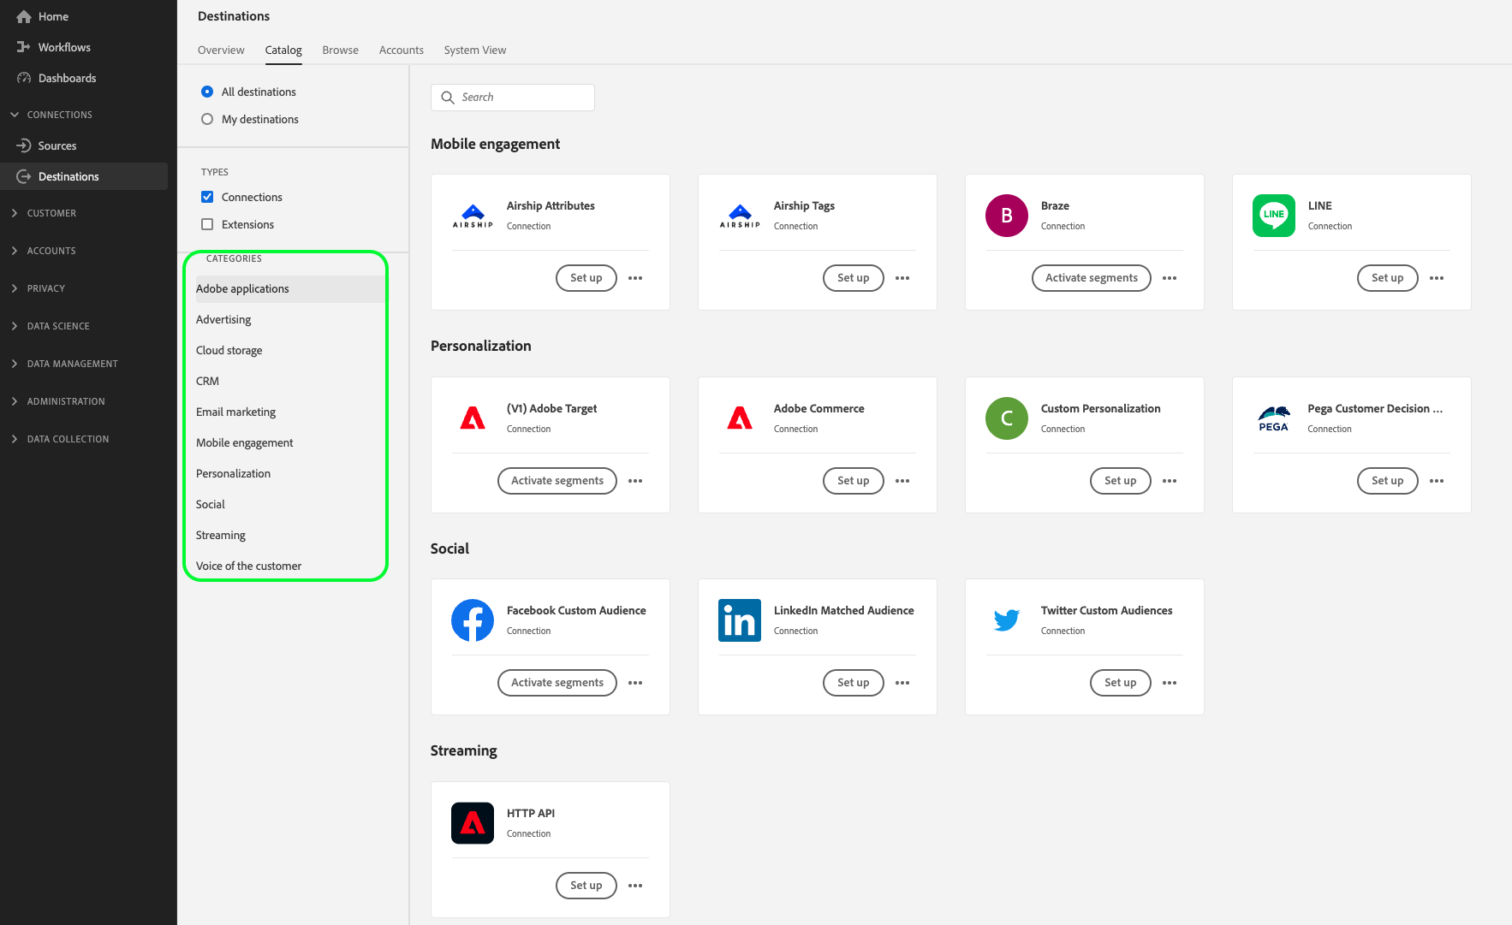This screenshot has width=1512, height=925.
Task: Click the LINE destination logo
Action: tap(1274, 216)
